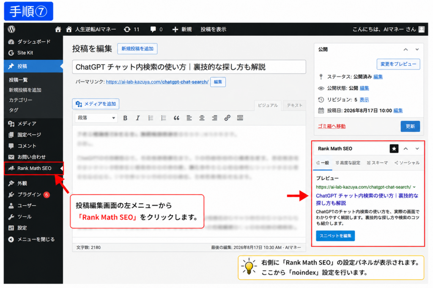
Task: Move Rank Math SEO panel down
Action: 417,149
